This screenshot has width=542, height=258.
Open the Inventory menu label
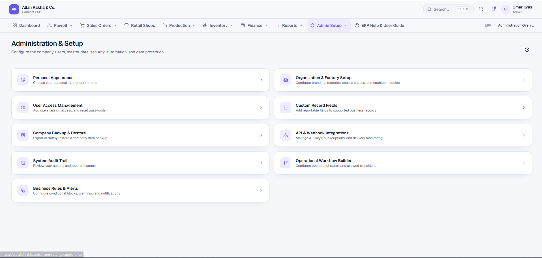pos(218,25)
